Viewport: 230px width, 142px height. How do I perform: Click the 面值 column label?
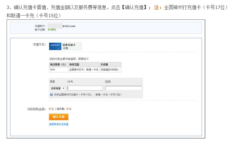[52, 82]
